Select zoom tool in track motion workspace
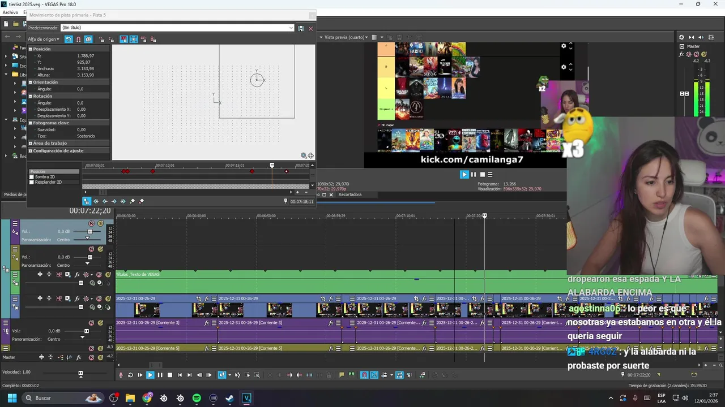Screen dimensions: 725x407 (x=304, y=155)
